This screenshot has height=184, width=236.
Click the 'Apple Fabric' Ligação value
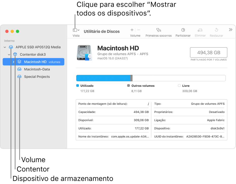click(216, 120)
